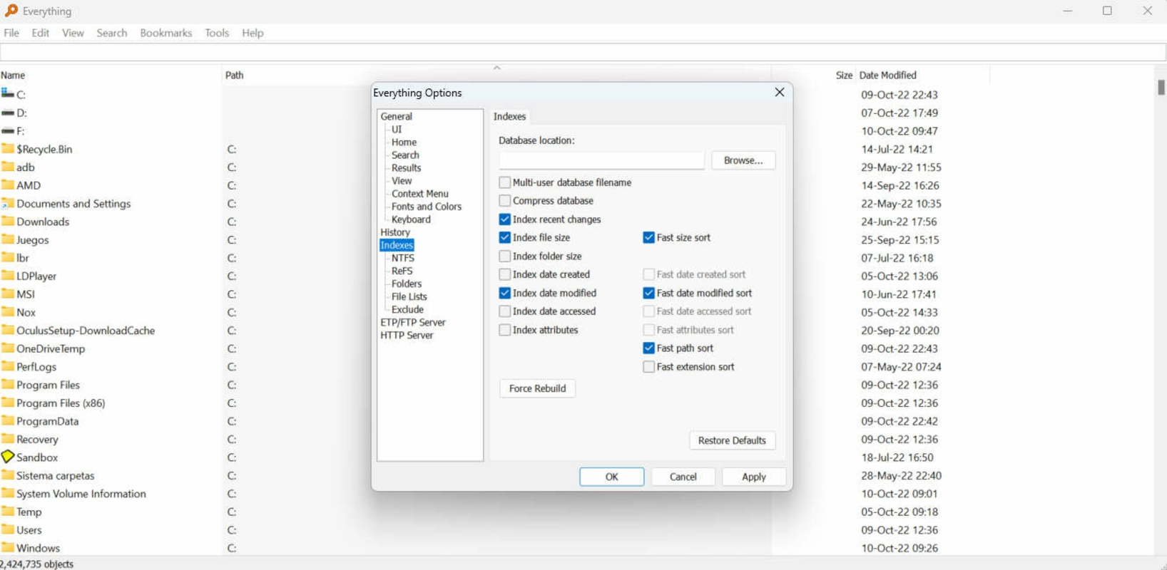Open the Edit menu
1167x570 pixels.
tap(41, 33)
